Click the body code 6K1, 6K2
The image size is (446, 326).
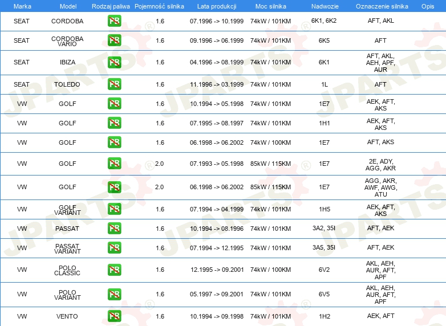click(x=324, y=21)
